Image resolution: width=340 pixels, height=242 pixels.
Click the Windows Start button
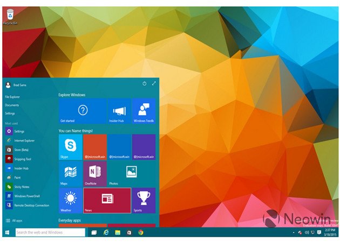point(7,232)
